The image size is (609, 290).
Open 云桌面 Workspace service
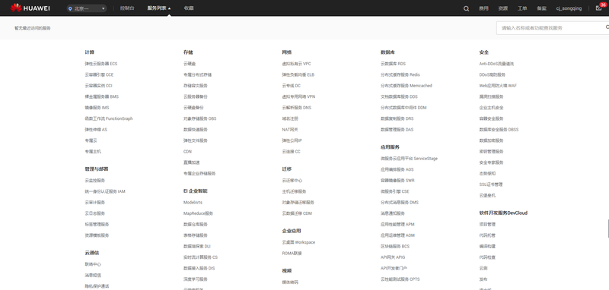pos(298,242)
